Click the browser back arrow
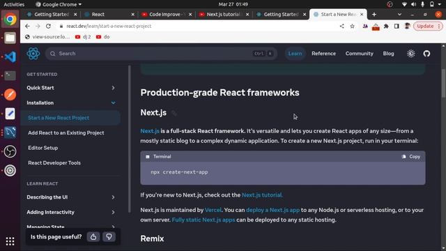 pos(27,26)
